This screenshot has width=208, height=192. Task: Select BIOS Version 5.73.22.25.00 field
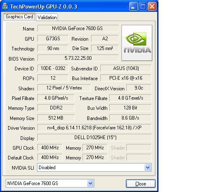click(78, 58)
